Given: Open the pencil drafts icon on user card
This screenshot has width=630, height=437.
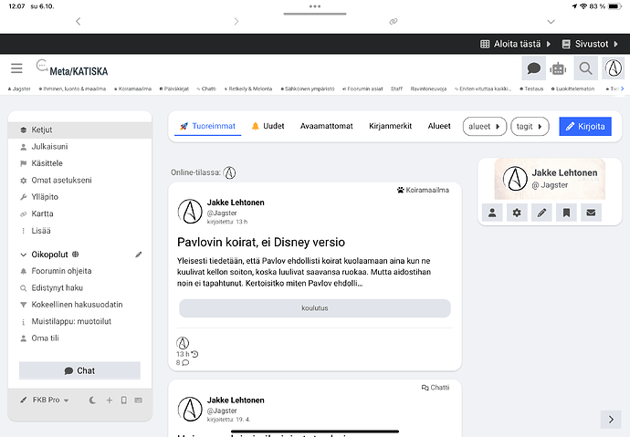Looking at the screenshot, I should coord(541,213).
